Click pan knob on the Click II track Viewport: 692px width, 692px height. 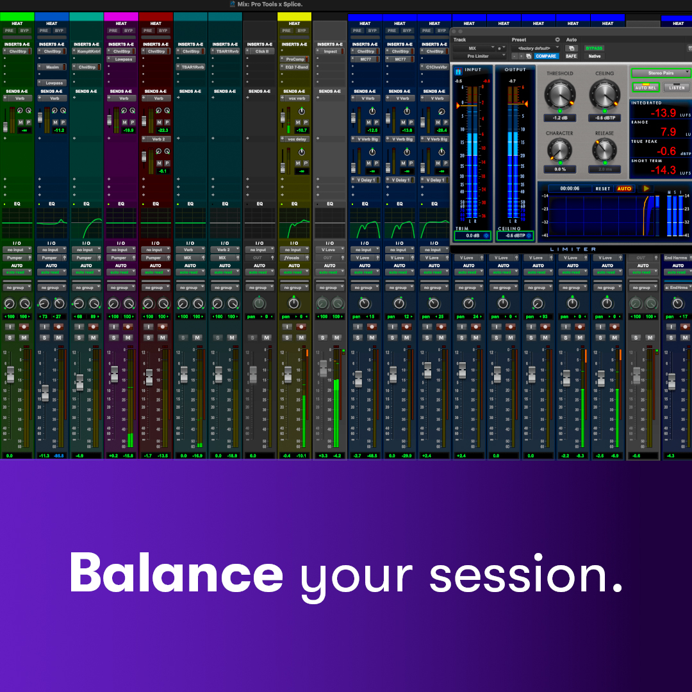pyautogui.click(x=259, y=303)
